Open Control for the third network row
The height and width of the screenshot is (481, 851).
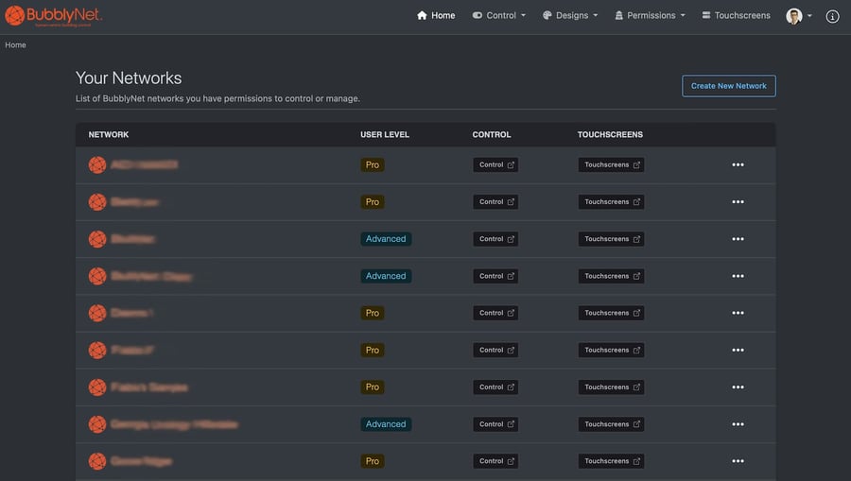pos(495,239)
